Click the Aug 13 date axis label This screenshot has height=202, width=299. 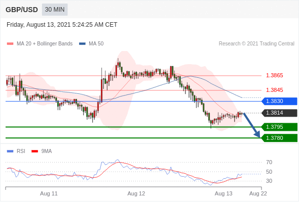pyautogui.click(x=223, y=193)
